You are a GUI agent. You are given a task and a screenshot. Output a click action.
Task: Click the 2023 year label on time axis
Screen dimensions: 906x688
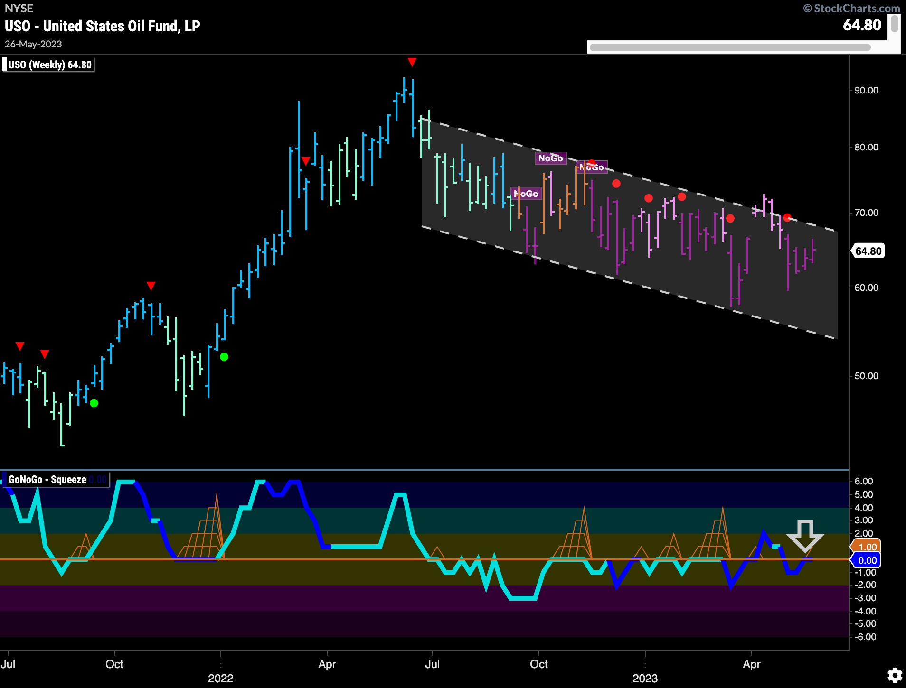[645, 678]
